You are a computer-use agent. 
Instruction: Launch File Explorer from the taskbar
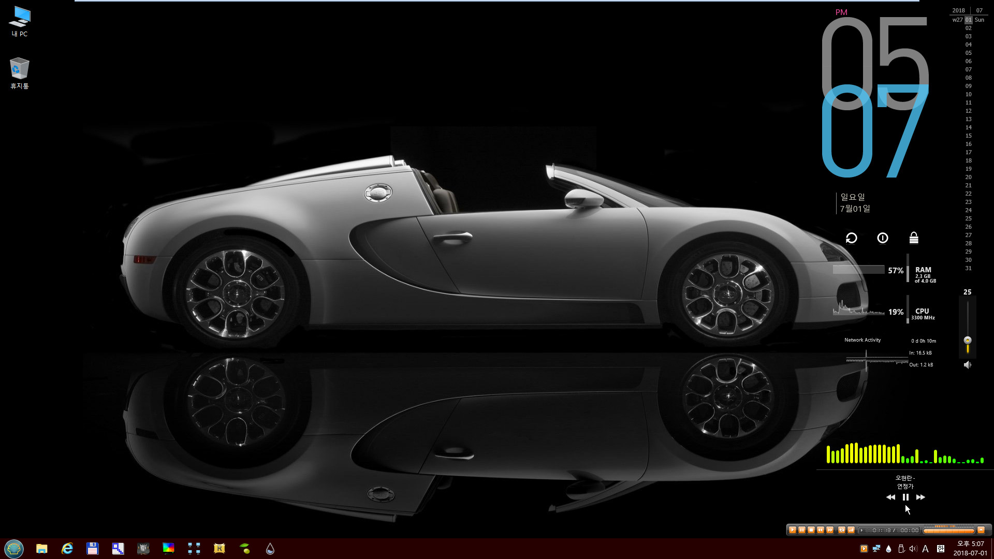(42, 549)
